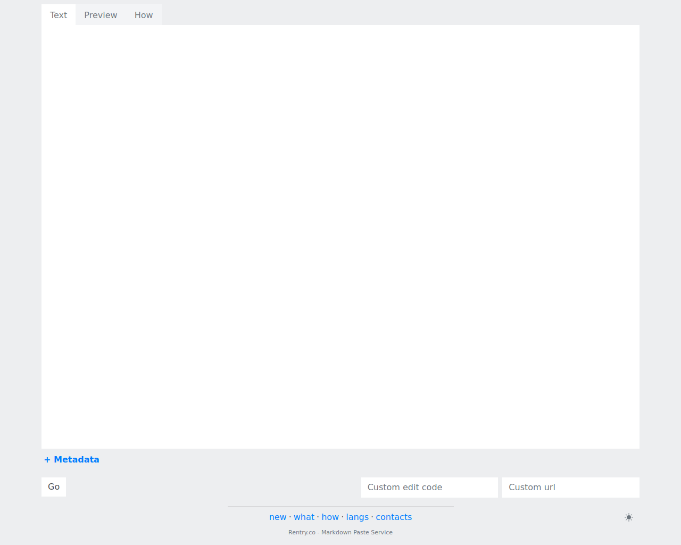Open the langs footer link
681x545 pixels.
tap(357, 517)
